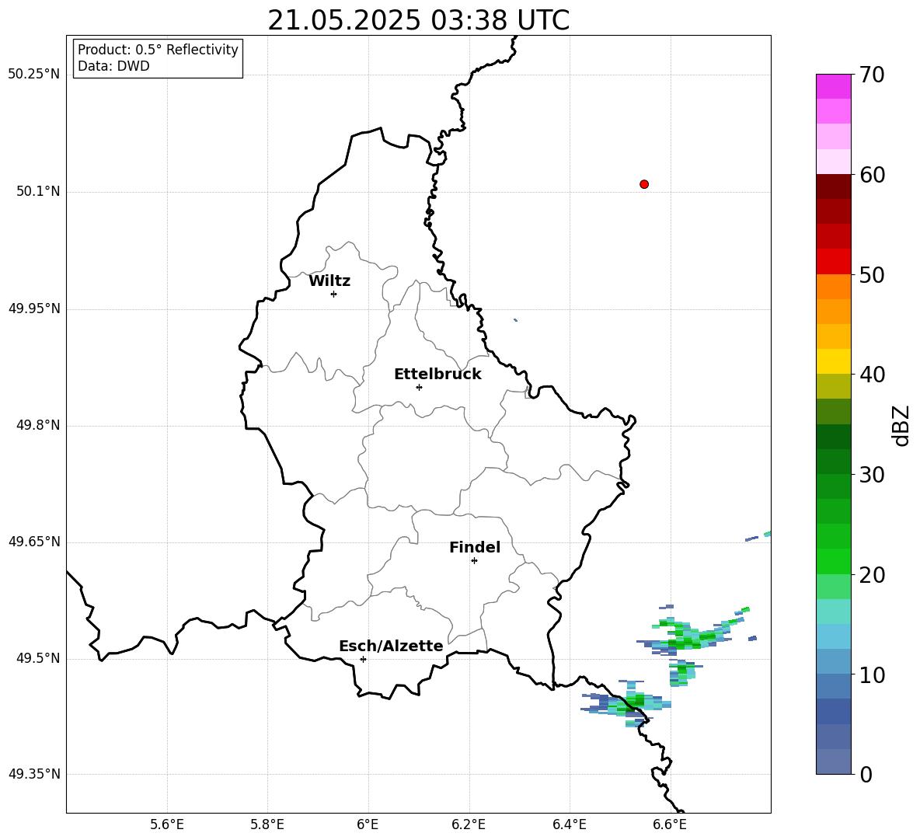Click the dark red 60 dBZ color band
The width and height of the screenshot is (920, 840).
[833, 186]
